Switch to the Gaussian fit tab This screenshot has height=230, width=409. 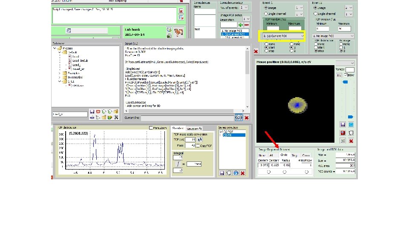point(194,128)
